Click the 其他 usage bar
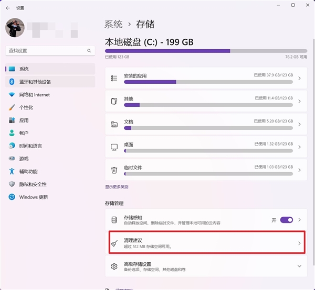The image size is (315, 290). tap(208, 105)
